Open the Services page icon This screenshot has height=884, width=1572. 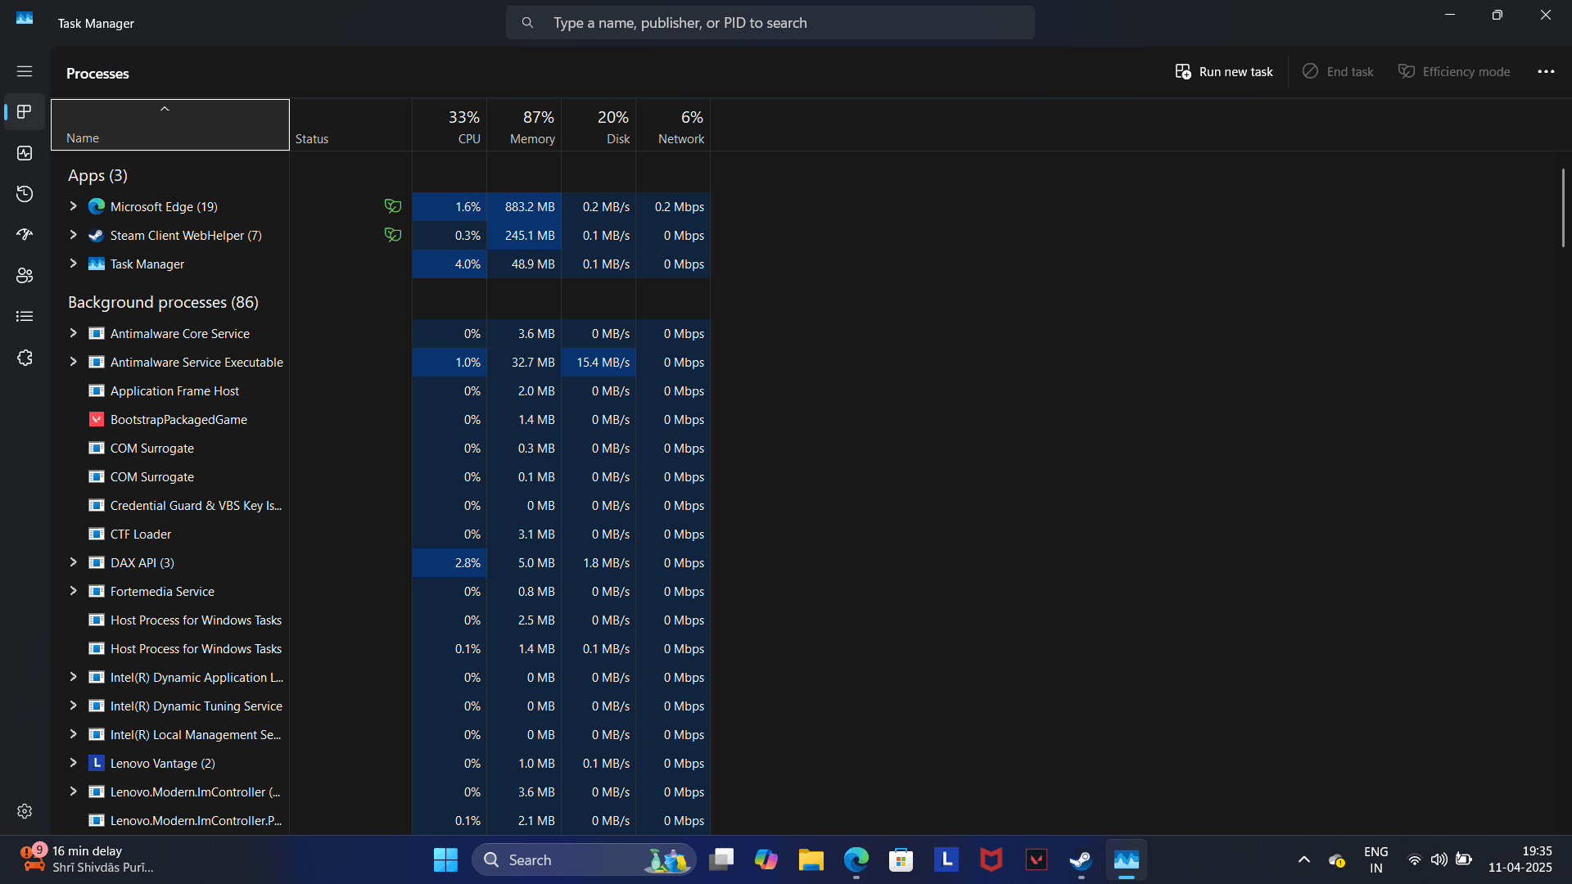(25, 358)
